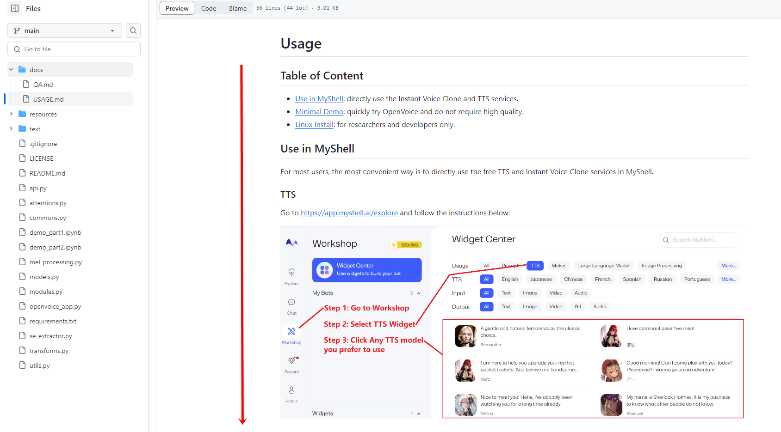Screen dimensions: 781x432
Task: Open the docs folder
Action: (36, 70)
